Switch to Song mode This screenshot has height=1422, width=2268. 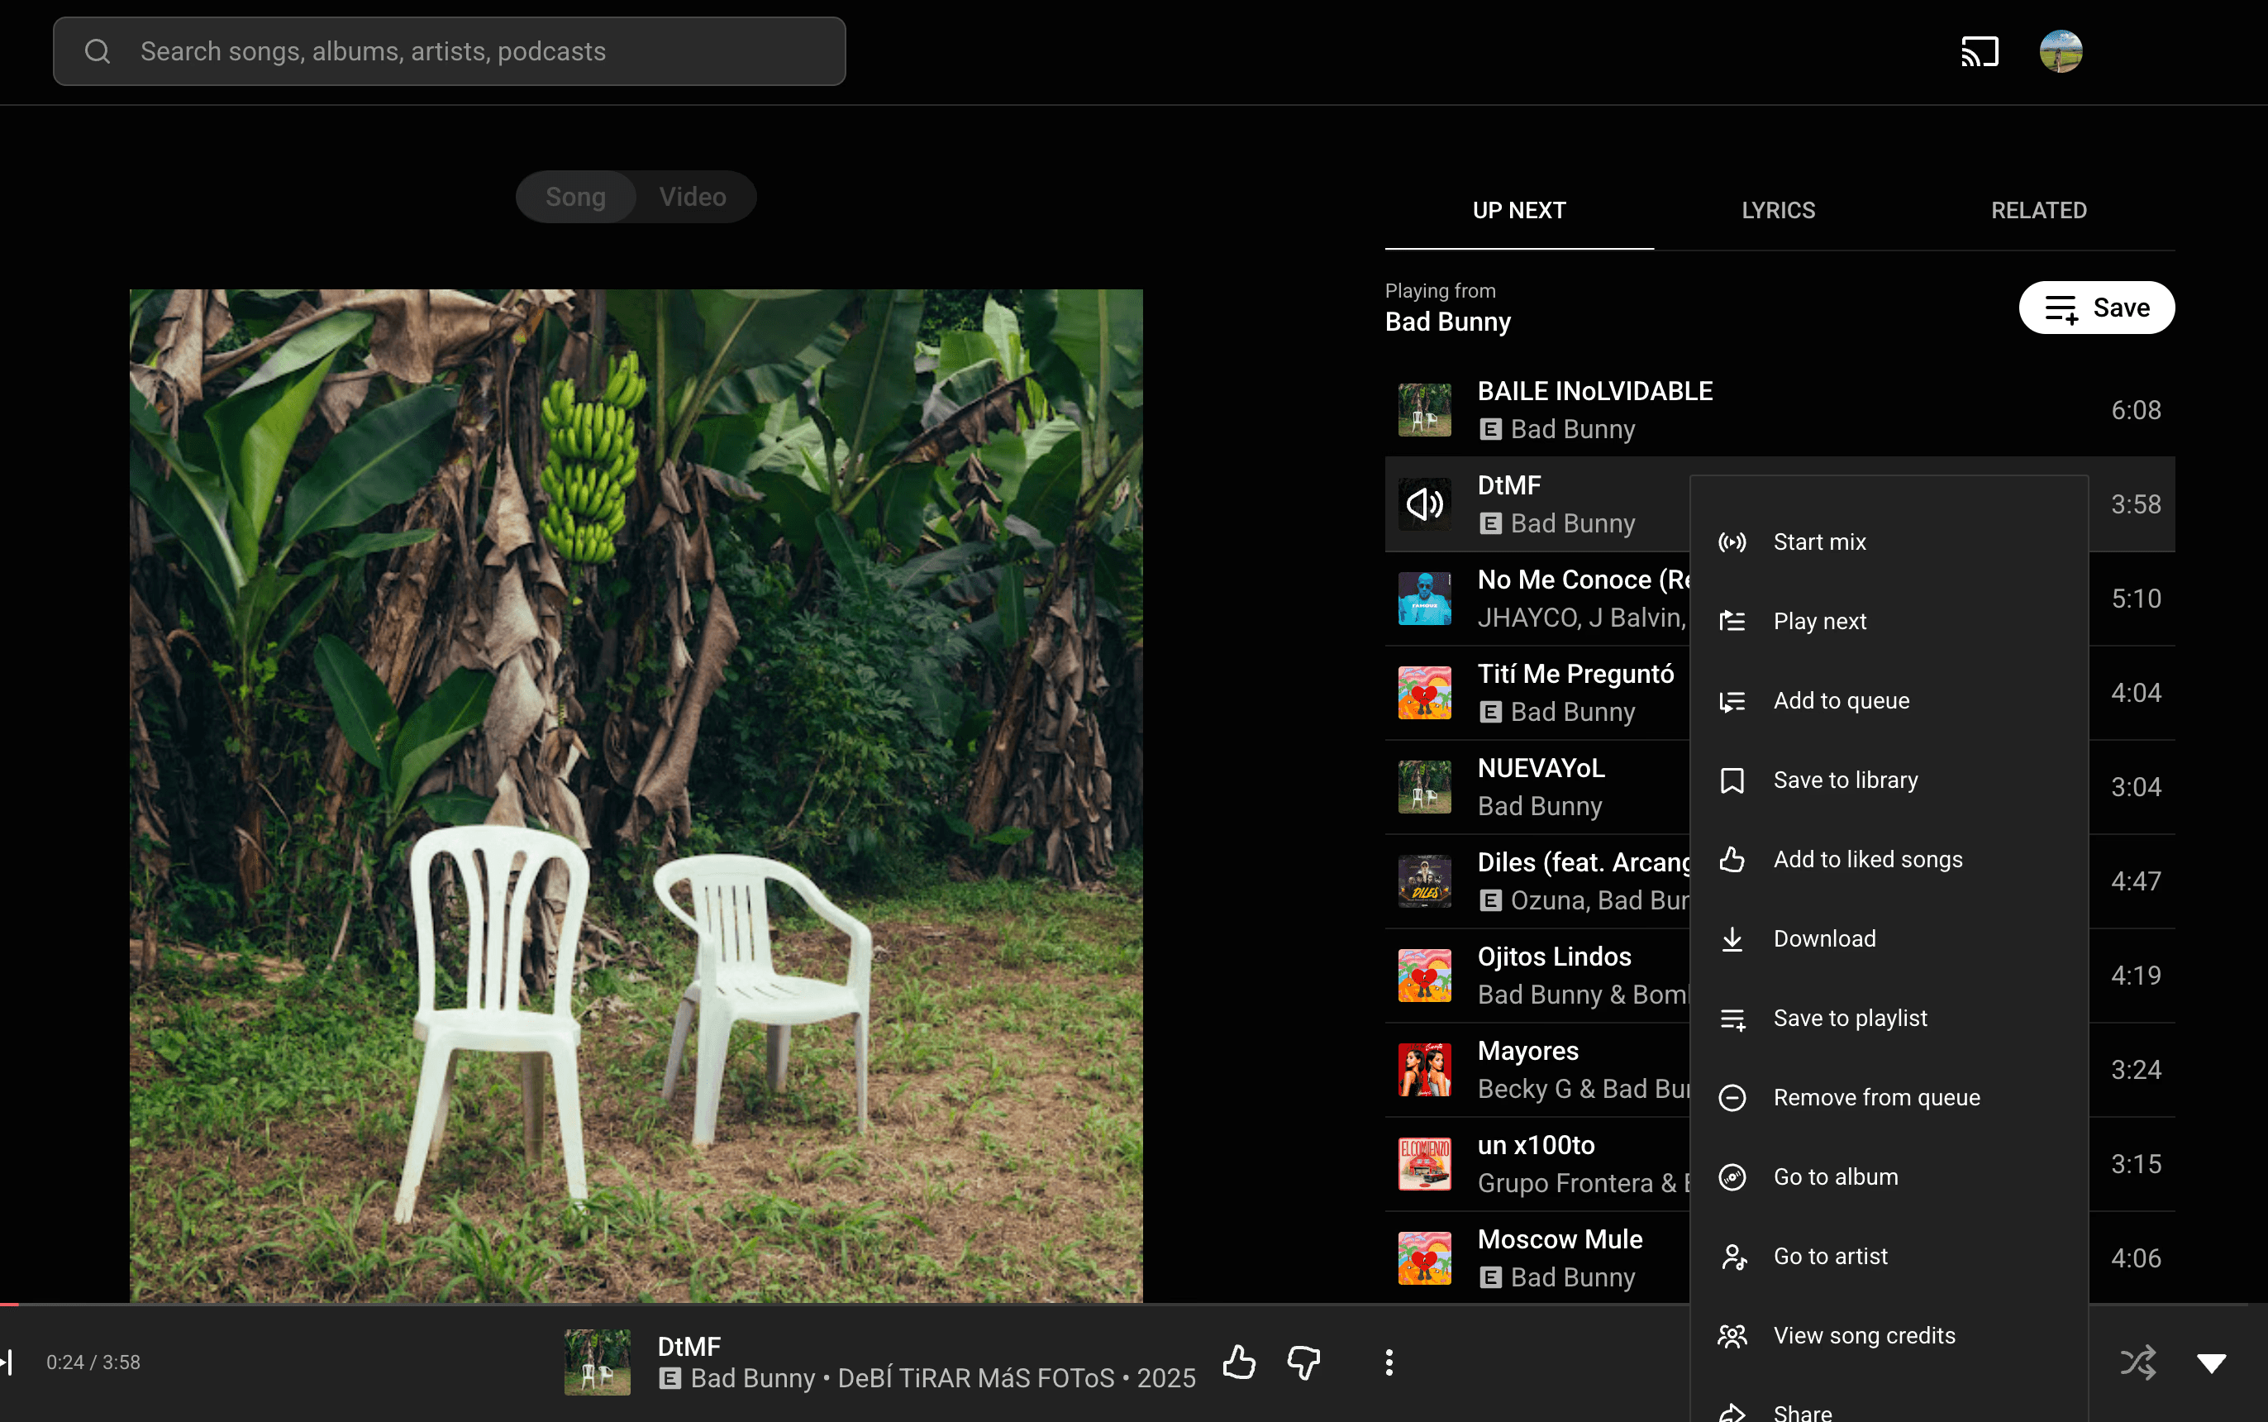(x=575, y=197)
